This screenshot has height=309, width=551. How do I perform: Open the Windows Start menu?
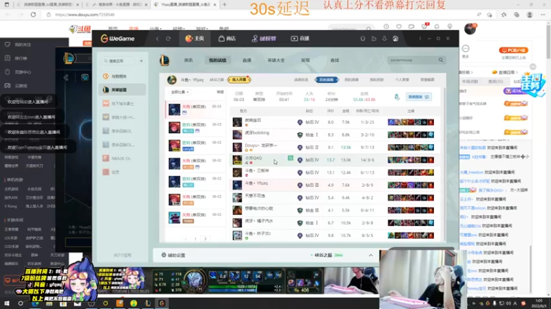coord(6,304)
